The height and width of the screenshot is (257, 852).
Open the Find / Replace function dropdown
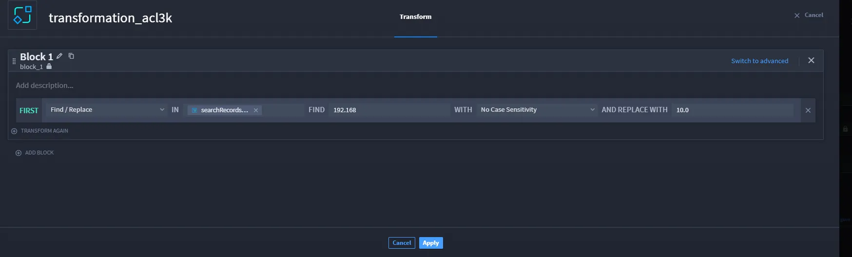107,110
